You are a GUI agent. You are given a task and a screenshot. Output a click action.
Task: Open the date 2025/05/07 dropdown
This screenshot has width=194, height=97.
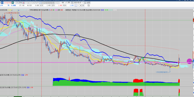click(x=83, y=3)
